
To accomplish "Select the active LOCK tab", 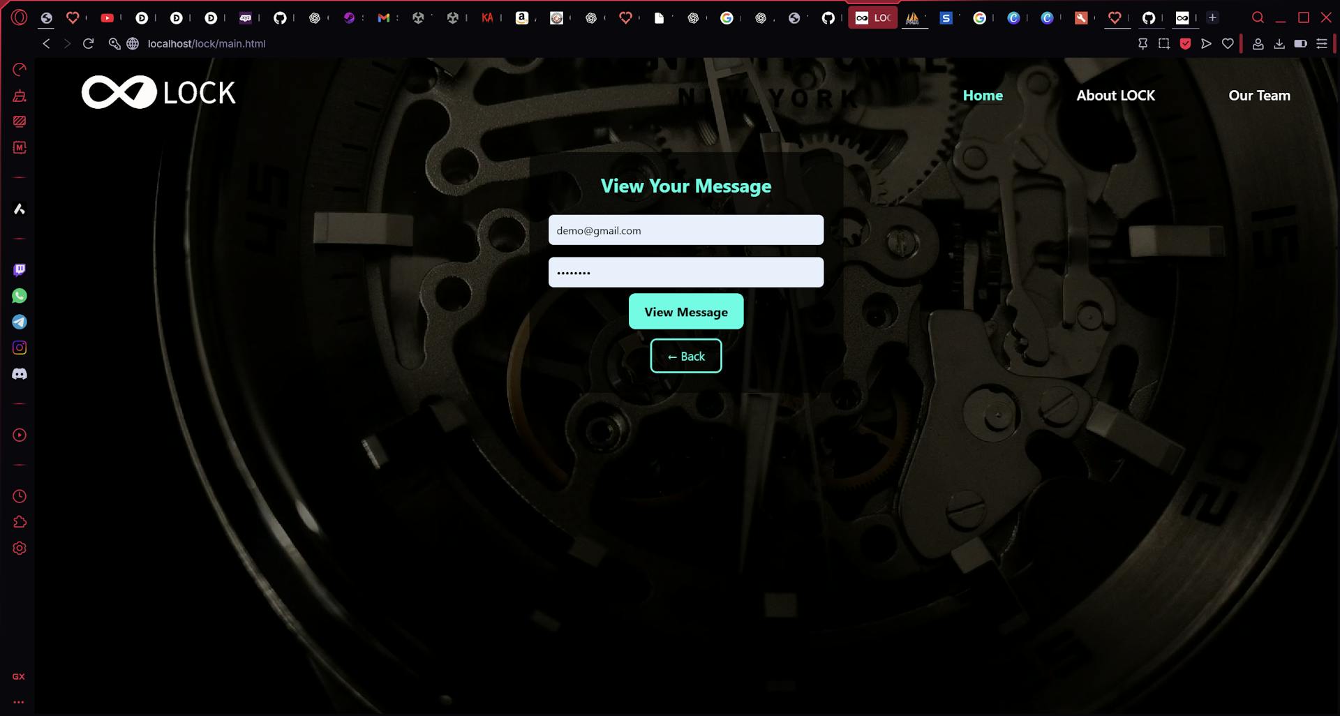I will tap(872, 18).
